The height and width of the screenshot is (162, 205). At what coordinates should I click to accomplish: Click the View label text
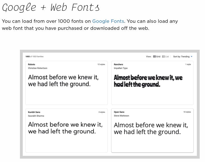click(149, 57)
